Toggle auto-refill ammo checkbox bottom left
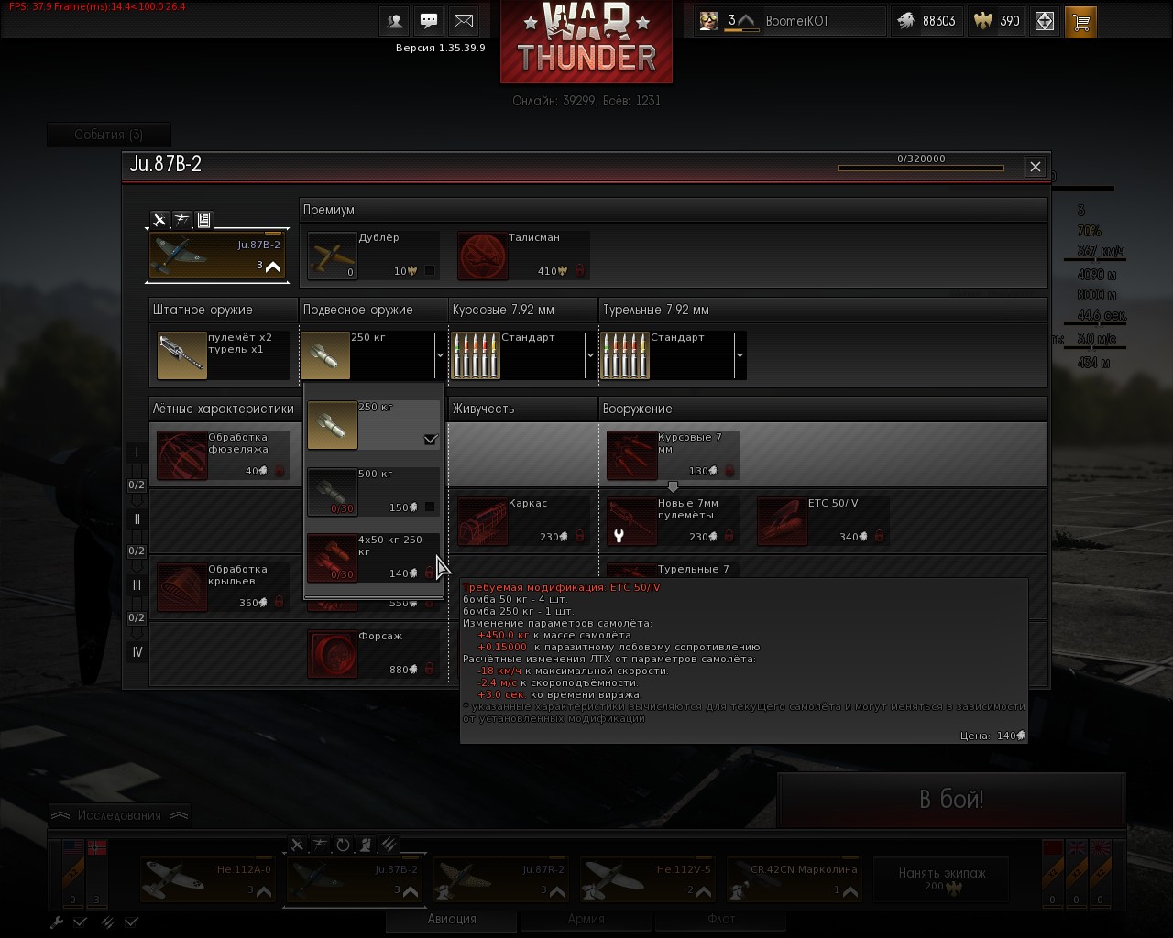The image size is (1173, 938). click(x=131, y=922)
